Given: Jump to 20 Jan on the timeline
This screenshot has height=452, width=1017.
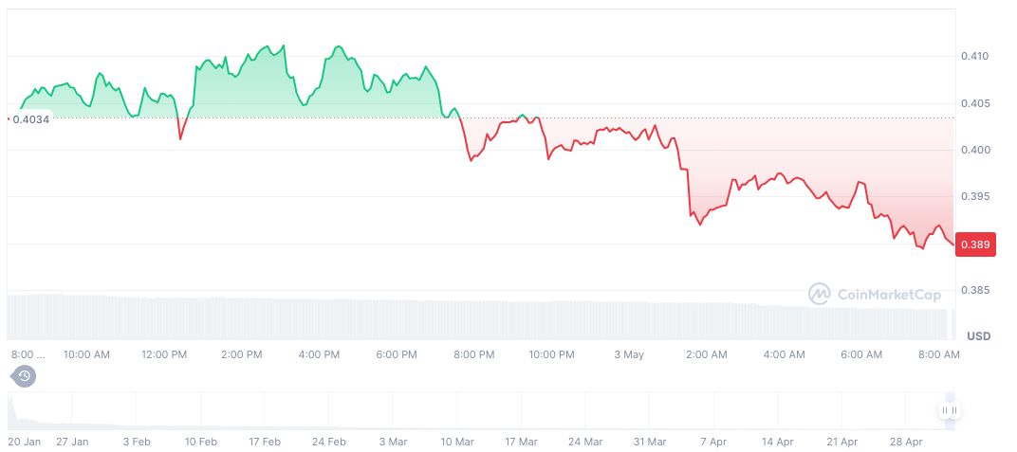Looking at the screenshot, I should click(x=26, y=442).
